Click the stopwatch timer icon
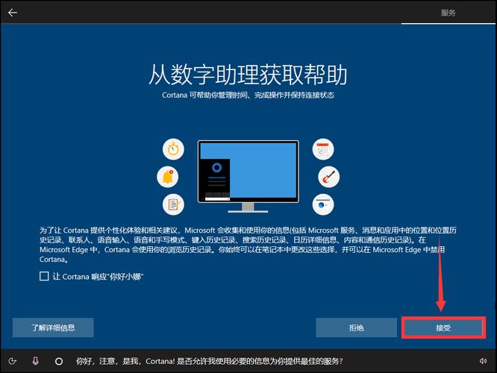Viewport: 497px width, 373px height. [x=173, y=149]
